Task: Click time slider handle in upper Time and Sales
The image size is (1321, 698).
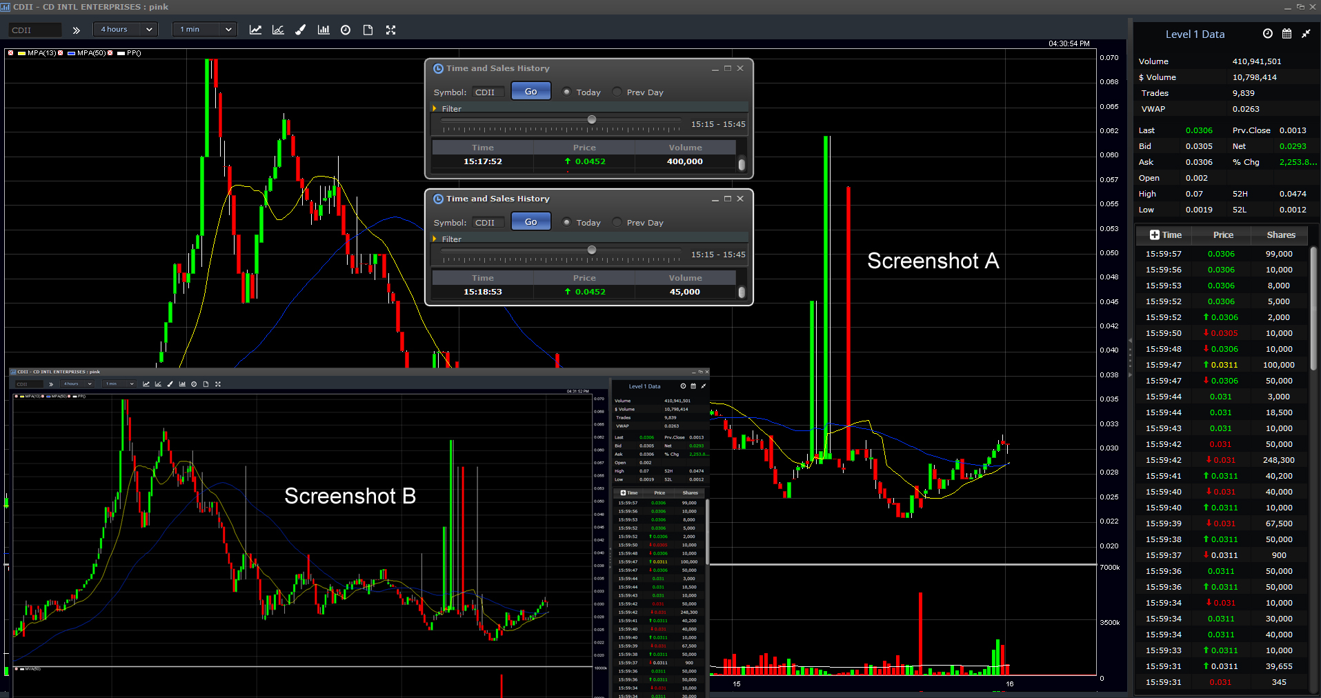Action: pyautogui.click(x=592, y=120)
